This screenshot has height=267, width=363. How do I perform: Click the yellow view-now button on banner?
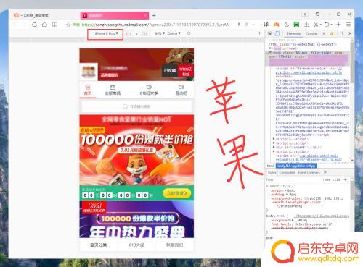tap(176, 193)
